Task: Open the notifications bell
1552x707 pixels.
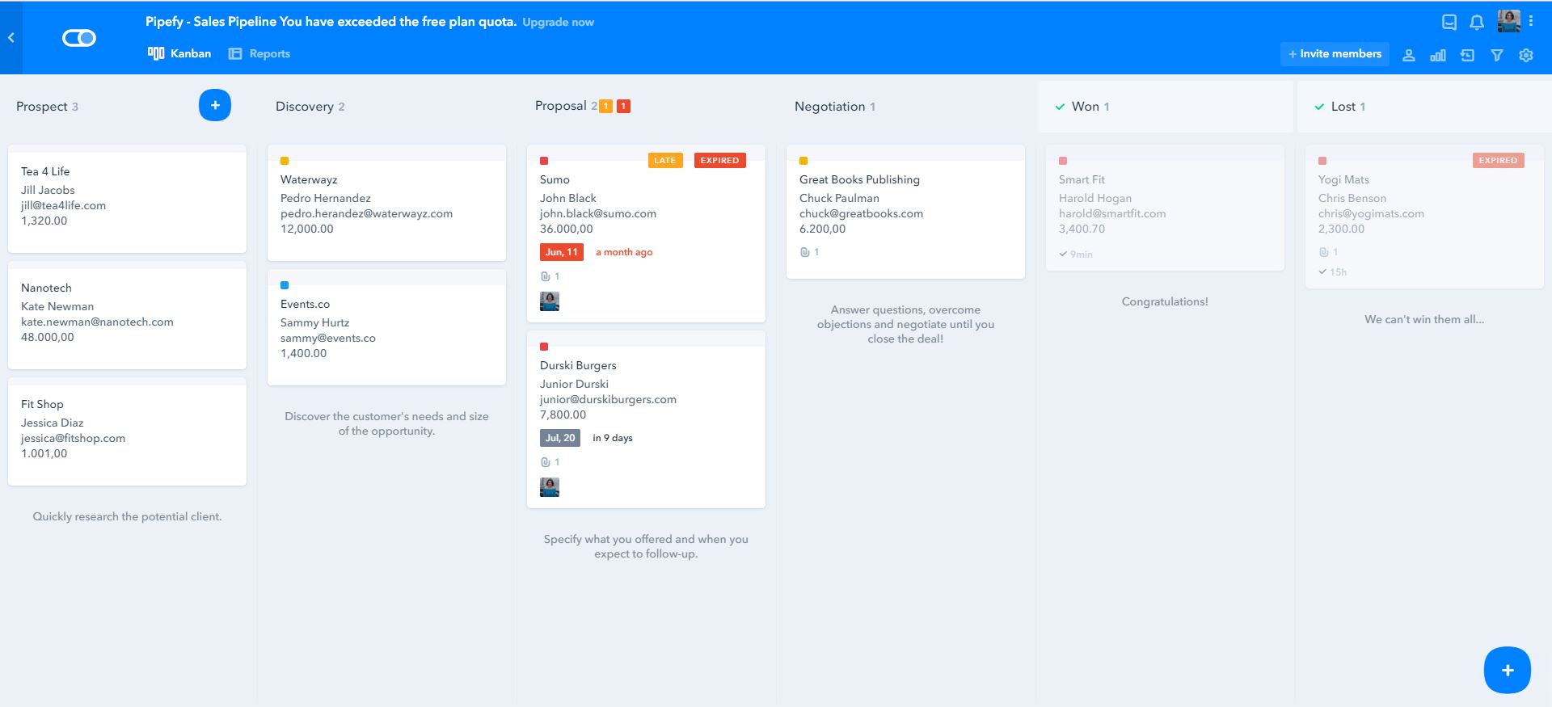Action: (1476, 23)
